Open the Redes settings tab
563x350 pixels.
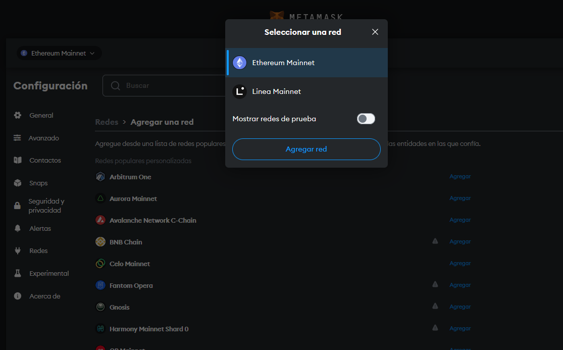point(38,251)
